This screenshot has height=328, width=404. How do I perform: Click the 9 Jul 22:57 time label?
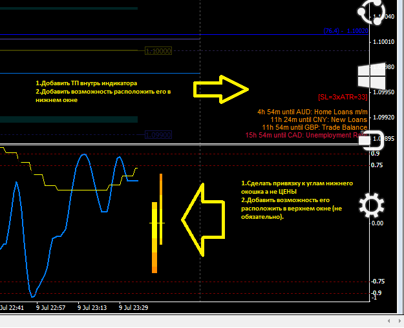[51, 307]
